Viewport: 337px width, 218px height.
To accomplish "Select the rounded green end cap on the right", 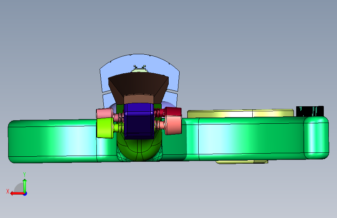I will coord(316,138).
